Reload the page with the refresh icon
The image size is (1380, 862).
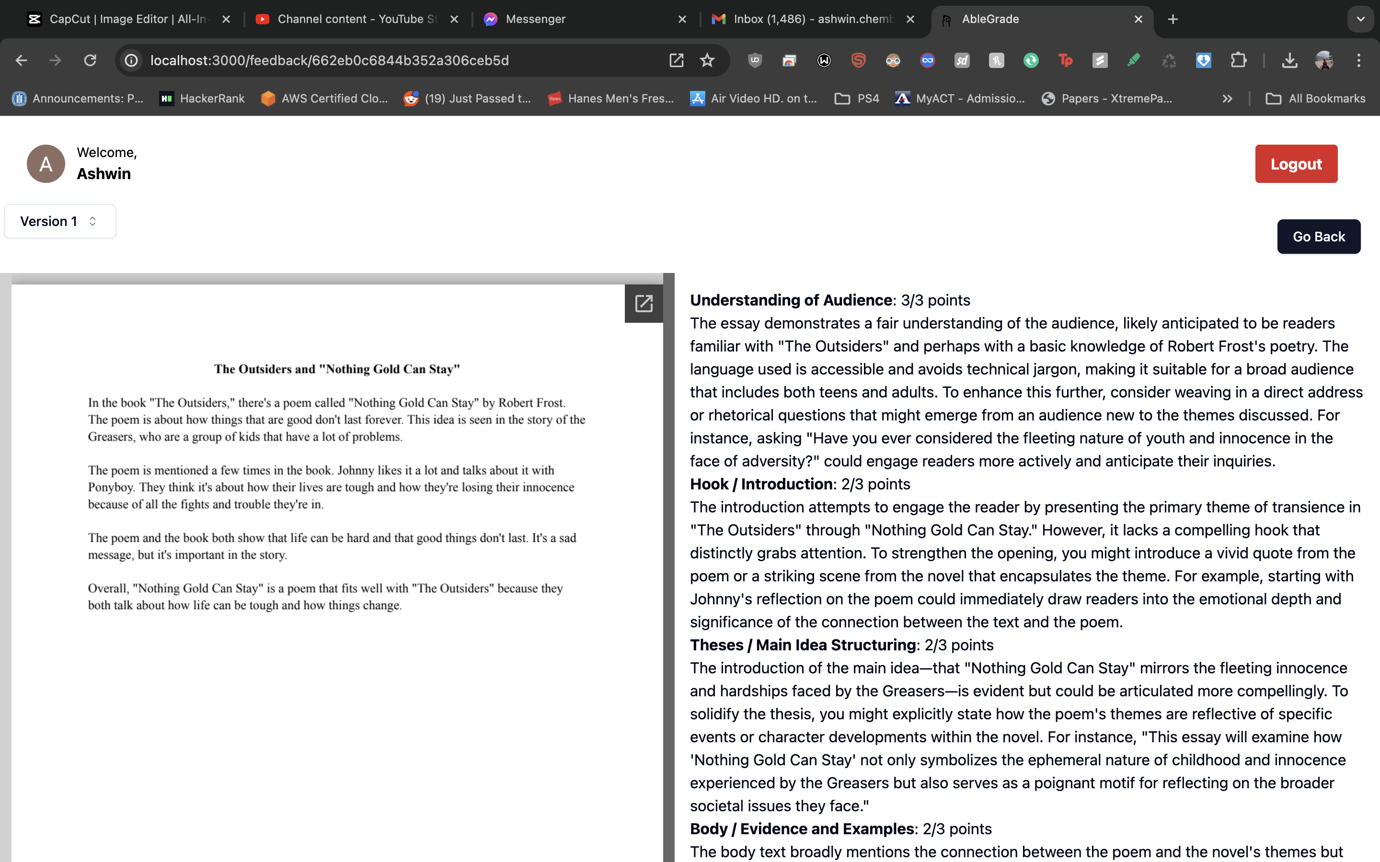[90, 60]
